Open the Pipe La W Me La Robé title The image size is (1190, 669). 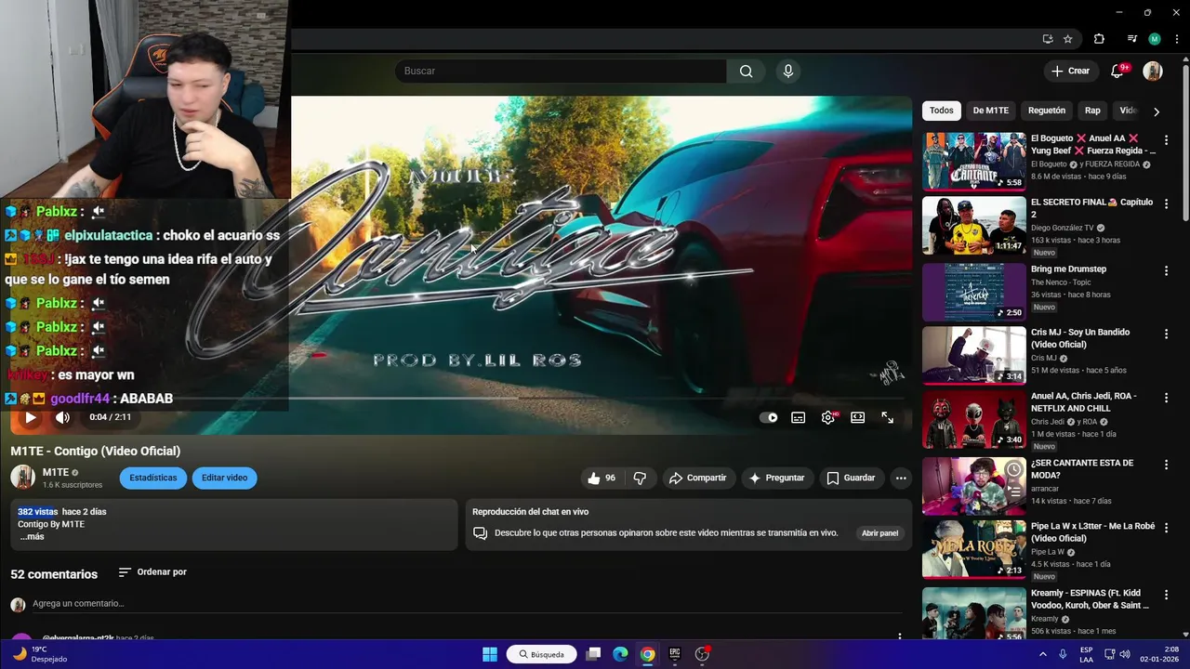click(1092, 532)
